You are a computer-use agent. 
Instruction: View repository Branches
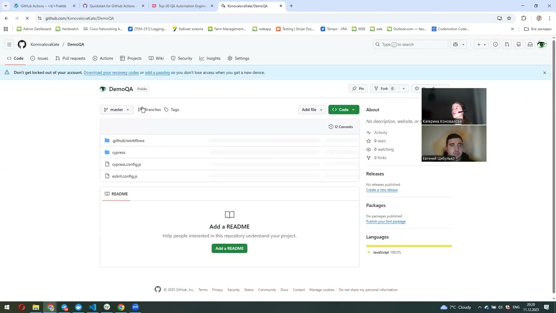point(149,110)
